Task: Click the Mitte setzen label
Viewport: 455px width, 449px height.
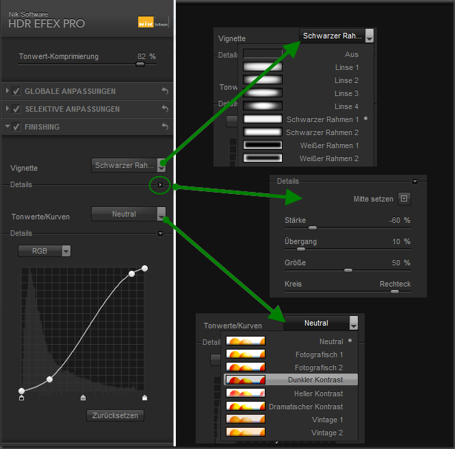Action: tap(373, 199)
